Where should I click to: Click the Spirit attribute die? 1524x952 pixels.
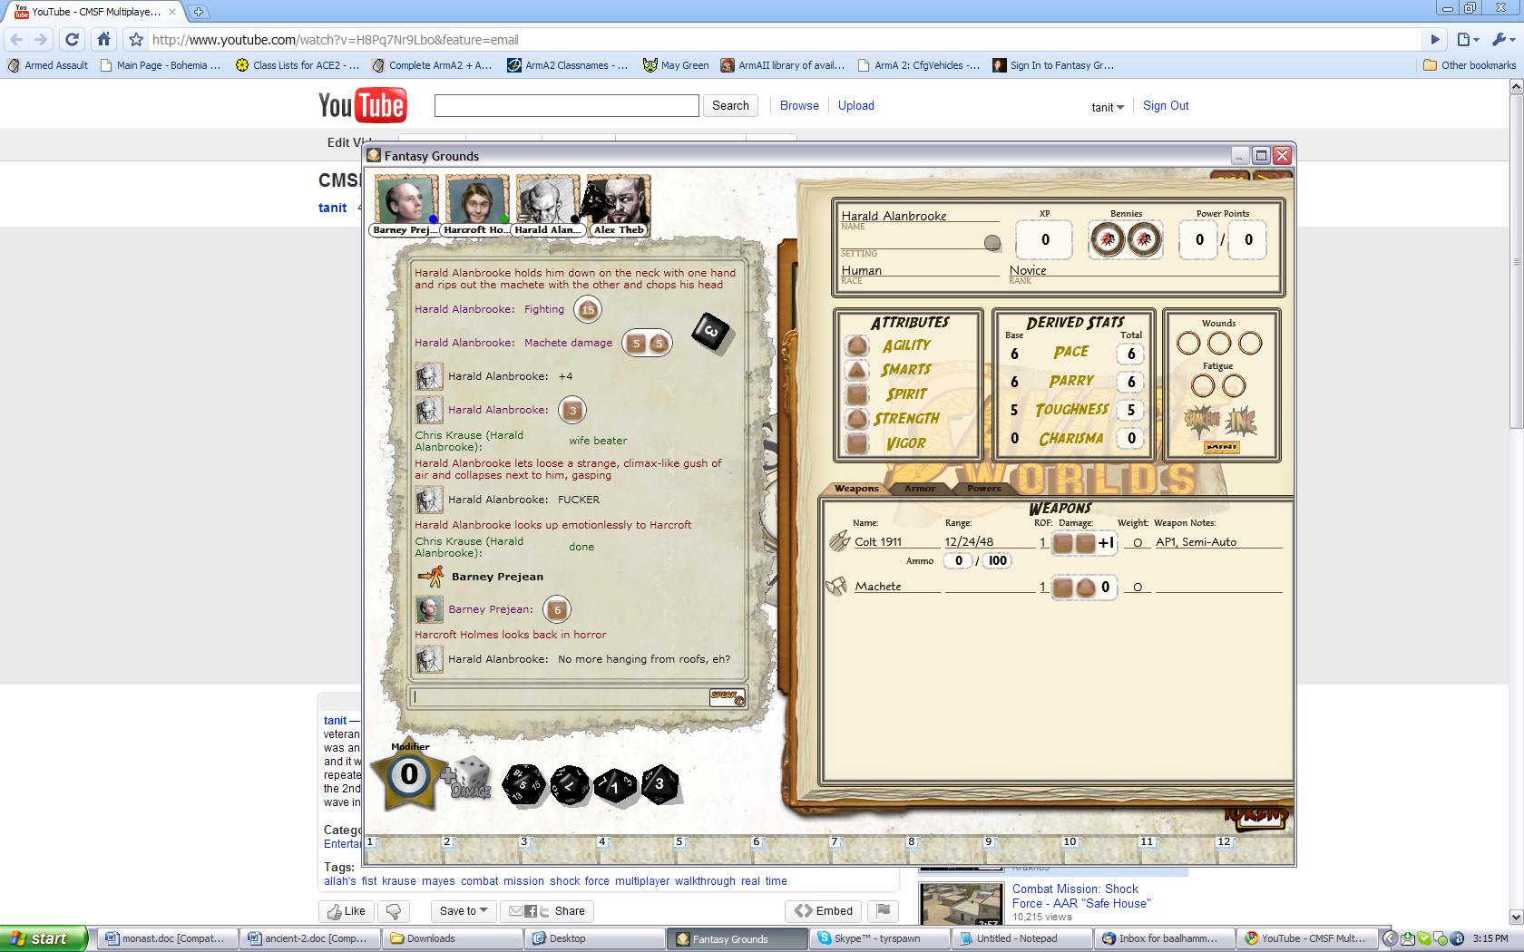[x=856, y=394]
